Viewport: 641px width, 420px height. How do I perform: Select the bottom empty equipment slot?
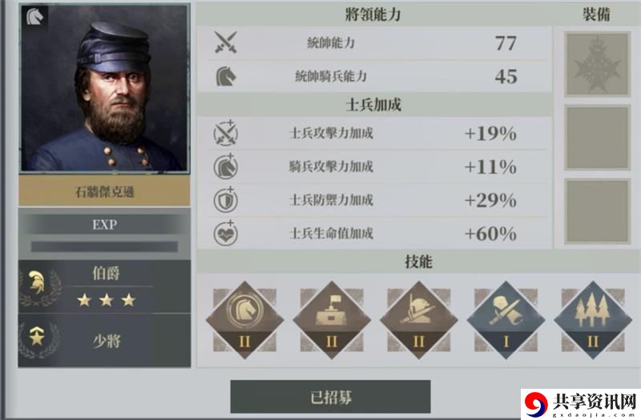click(597, 211)
